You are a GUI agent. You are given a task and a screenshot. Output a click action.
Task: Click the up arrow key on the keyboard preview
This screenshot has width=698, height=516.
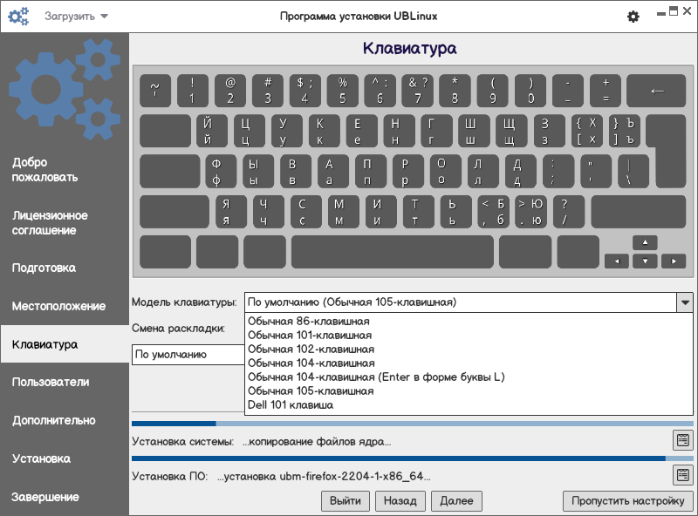645,242
